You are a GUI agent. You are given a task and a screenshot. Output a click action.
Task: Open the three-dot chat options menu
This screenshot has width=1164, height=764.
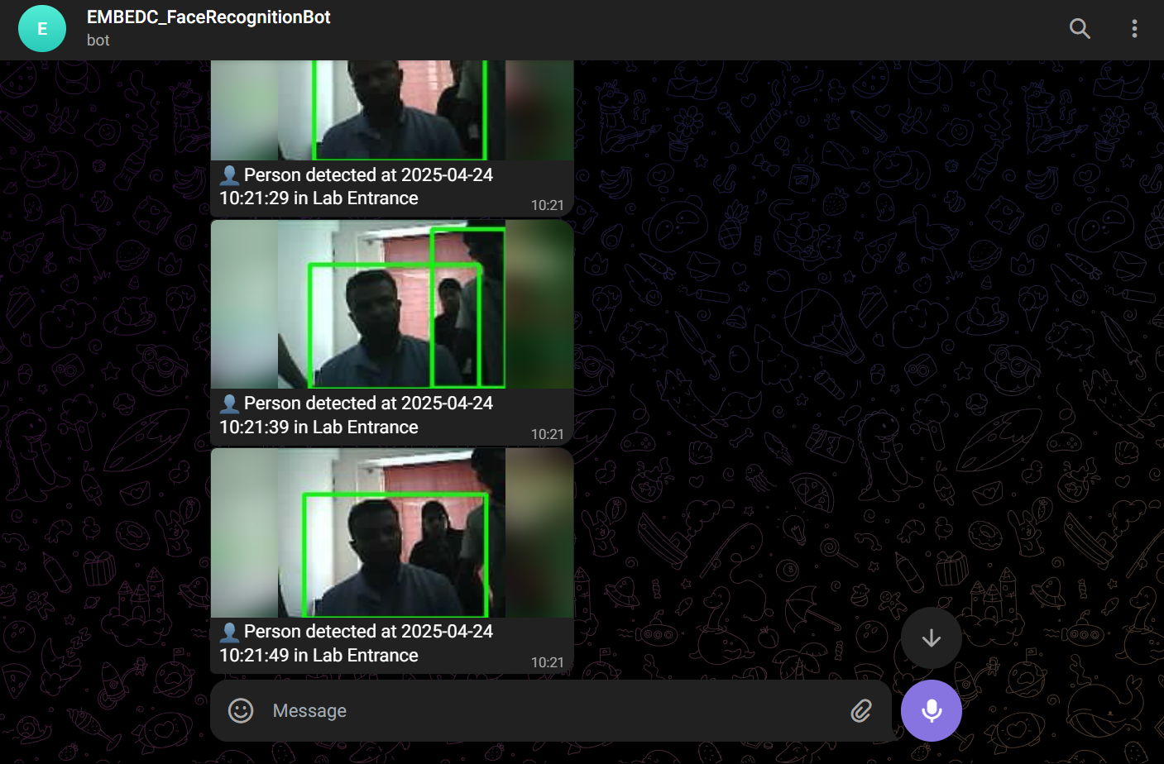(1134, 28)
